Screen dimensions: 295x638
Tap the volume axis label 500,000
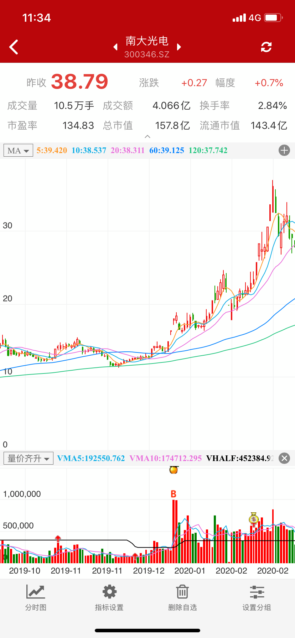tap(18, 525)
